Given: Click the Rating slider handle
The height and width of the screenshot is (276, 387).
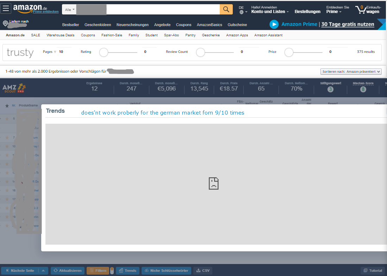Looking at the screenshot, I should pos(104,53).
